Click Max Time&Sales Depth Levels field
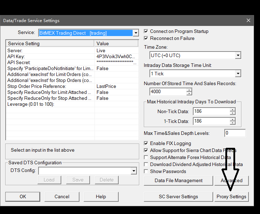The width and height of the screenshot is (260, 214). (235, 133)
